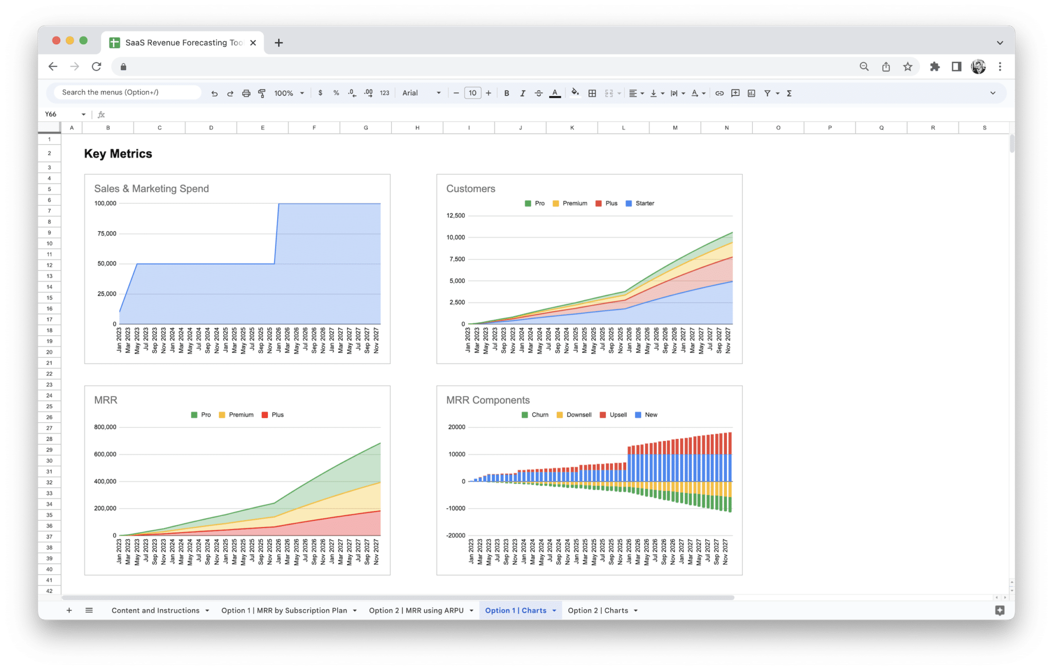Toggle strikethrough formatting
The height and width of the screenshot is (670, 1053).
point(538,93)
